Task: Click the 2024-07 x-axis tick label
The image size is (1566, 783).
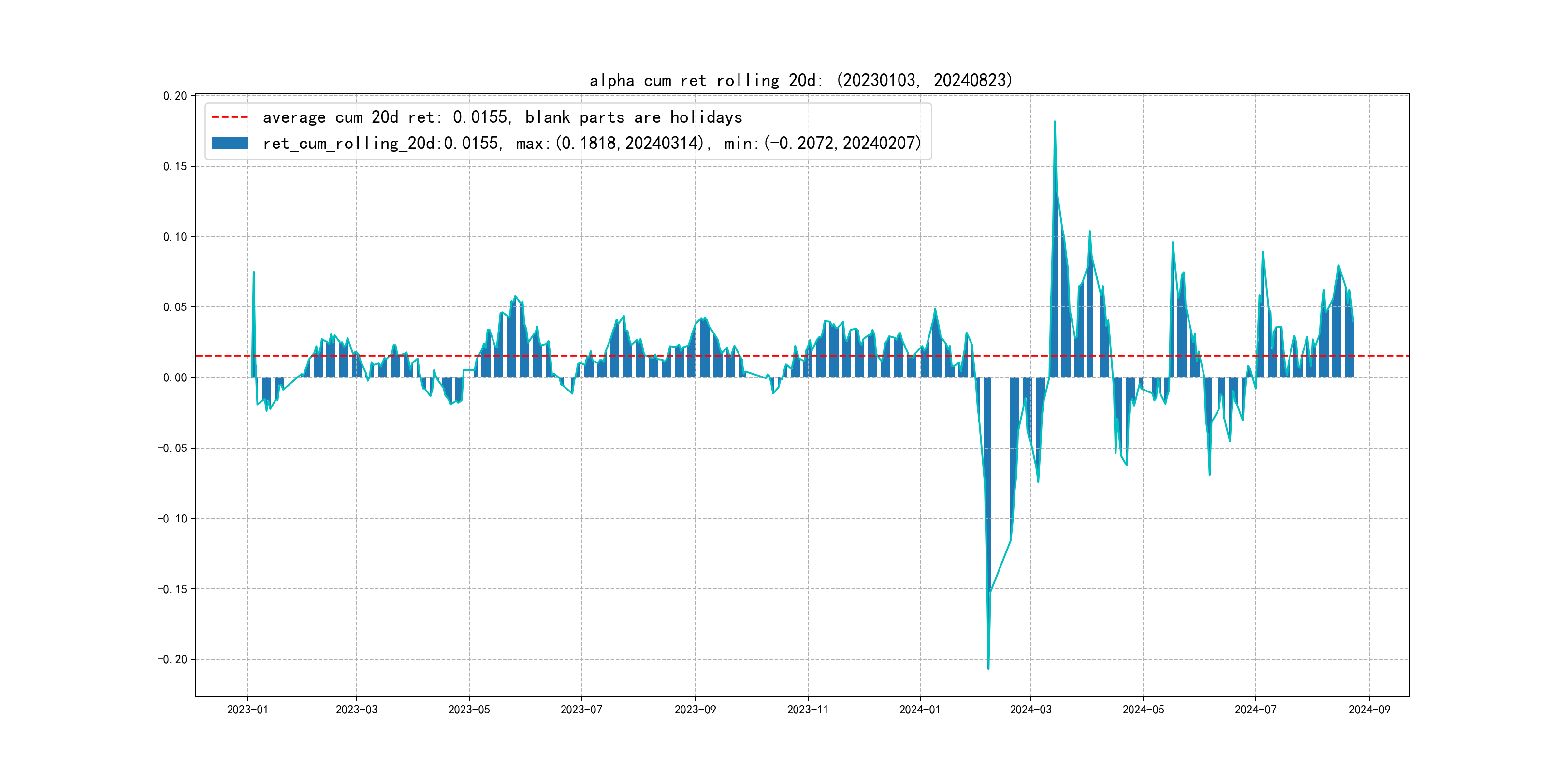Action: 1255,710
